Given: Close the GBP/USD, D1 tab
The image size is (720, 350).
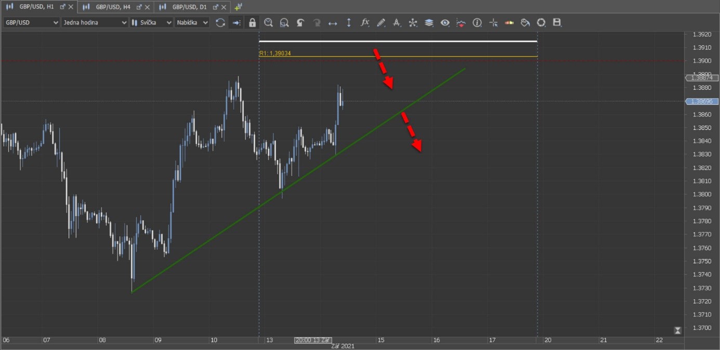Looking at the screenshot, I should point(224,7).
